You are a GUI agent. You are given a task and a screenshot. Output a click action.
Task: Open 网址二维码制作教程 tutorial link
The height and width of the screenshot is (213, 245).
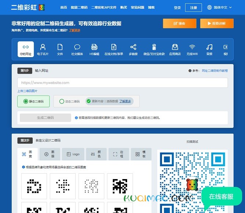215,71
